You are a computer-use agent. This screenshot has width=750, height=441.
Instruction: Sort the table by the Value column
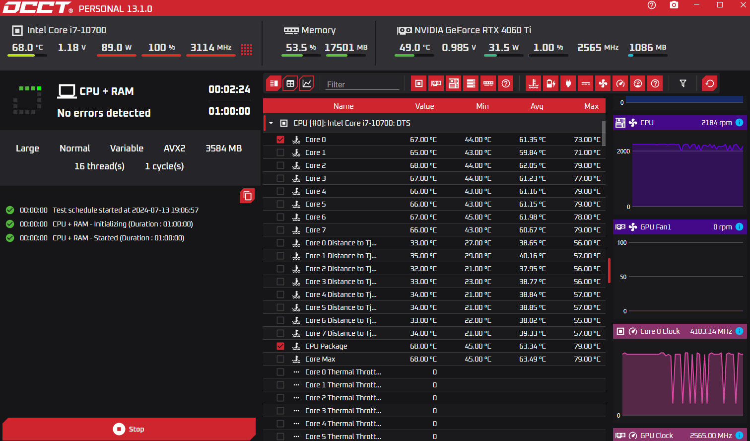coord(424,106)
